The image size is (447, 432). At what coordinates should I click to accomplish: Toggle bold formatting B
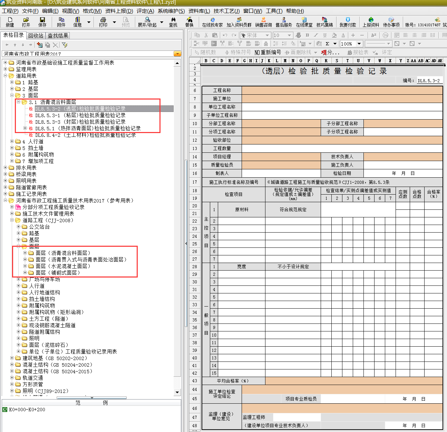tap(307, 35)
